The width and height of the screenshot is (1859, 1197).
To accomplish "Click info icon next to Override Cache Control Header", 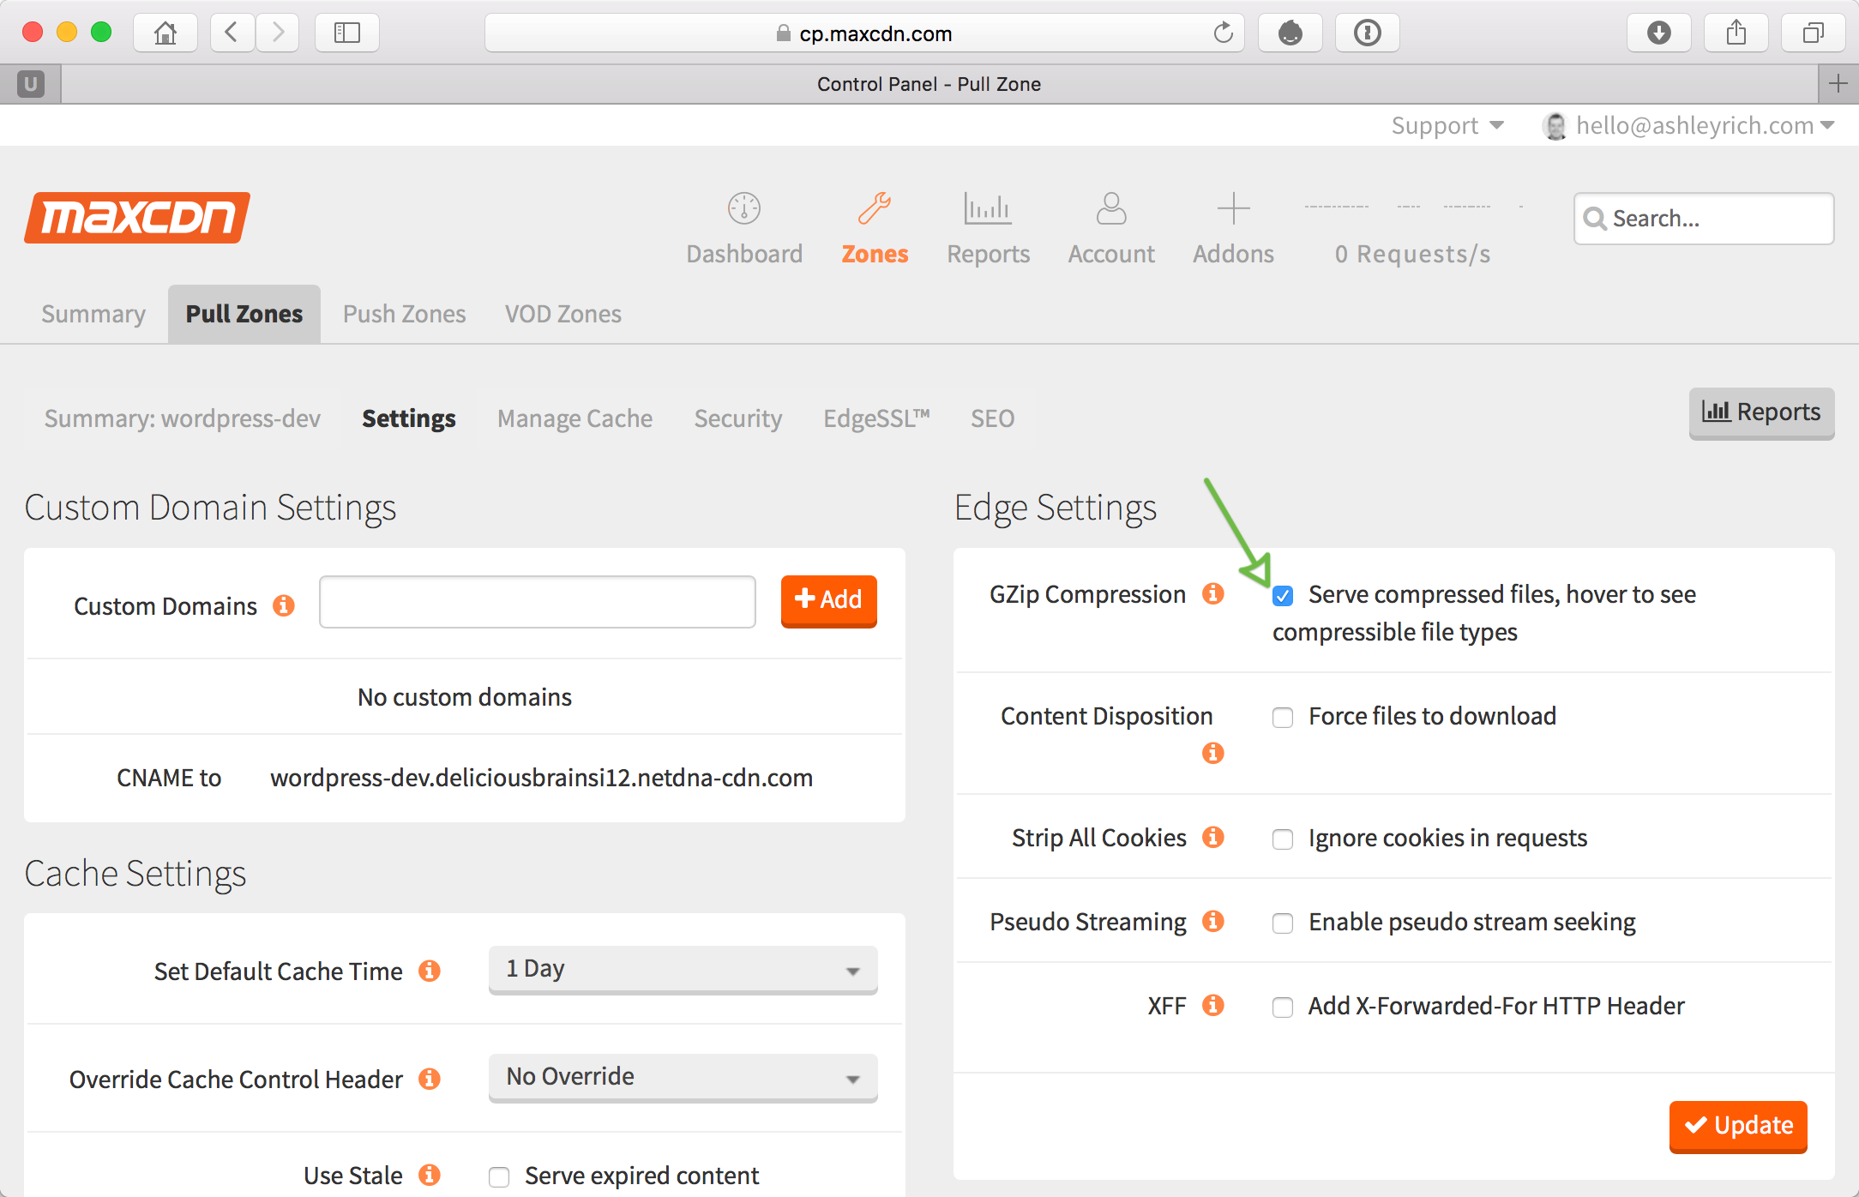I will coord(430,1079).
